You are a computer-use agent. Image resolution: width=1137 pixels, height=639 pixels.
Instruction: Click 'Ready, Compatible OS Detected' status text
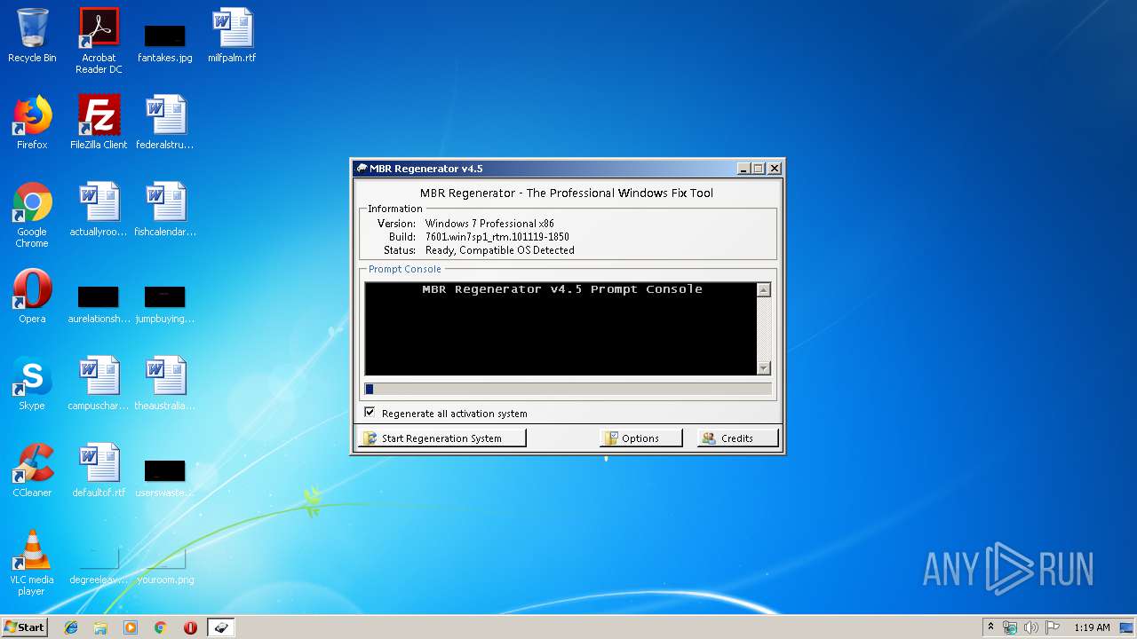click(500, 250)
